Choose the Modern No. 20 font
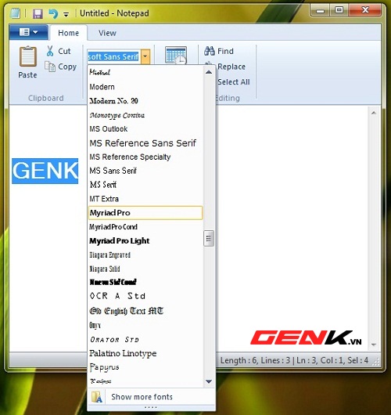391x415 pixels. [x=145, y=101]
